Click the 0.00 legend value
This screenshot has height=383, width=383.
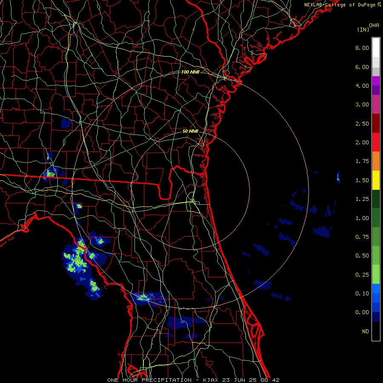[362, 312]
